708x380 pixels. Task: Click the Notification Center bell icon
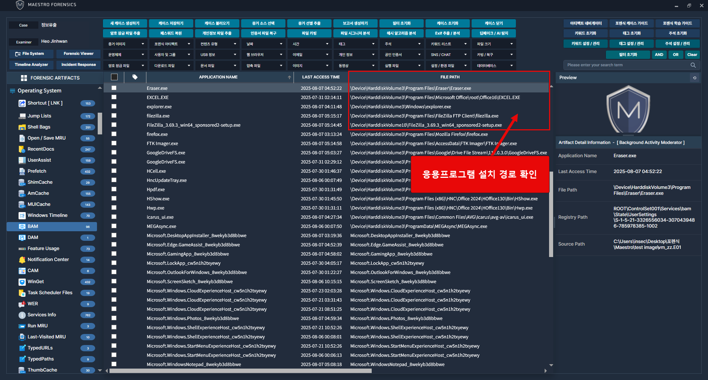click(22, 260)
